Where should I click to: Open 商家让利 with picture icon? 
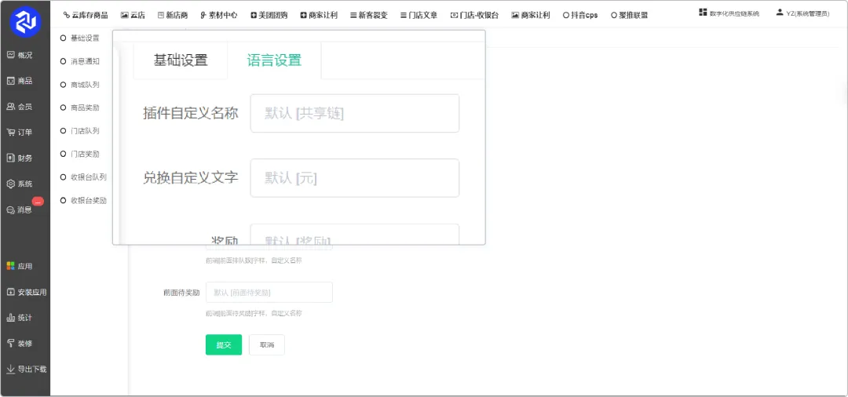[531, 15]
